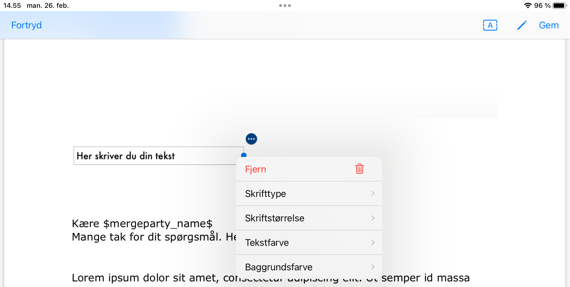Expand the Skriftstørrelse chevron arrow
The width and height of the screenshot is (570, 287).
tap(373, 218)
